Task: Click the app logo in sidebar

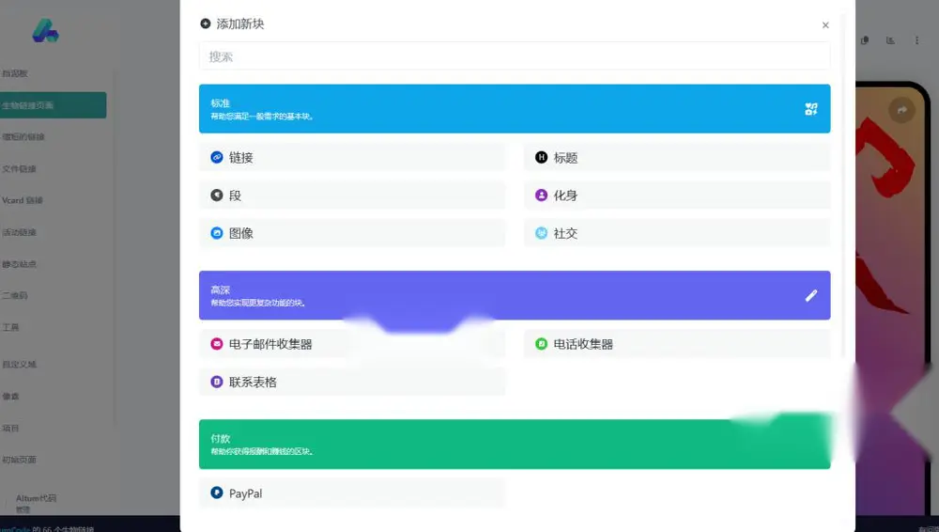Action: (x=45, y=30)
